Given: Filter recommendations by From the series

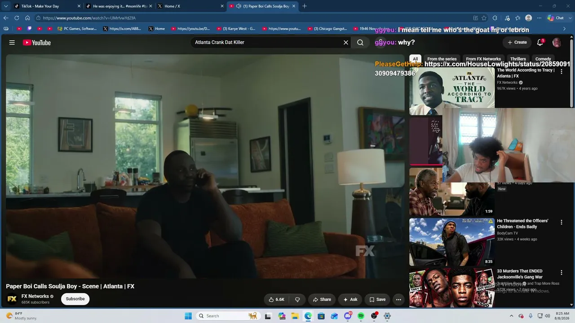Looking at the screenshot, I should (442, 59).
